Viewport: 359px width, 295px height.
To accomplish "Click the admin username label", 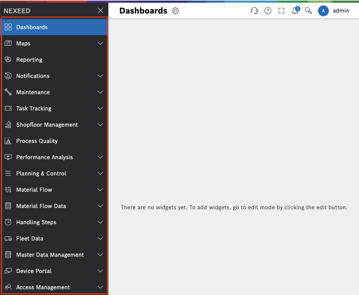I will pos(341,11).
